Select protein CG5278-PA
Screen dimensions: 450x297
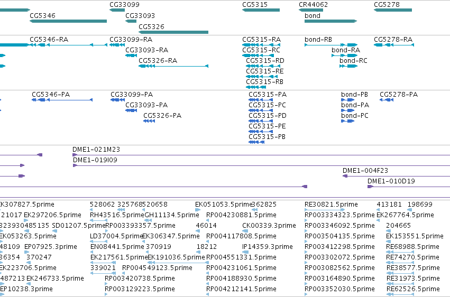(x=387, y=100)
